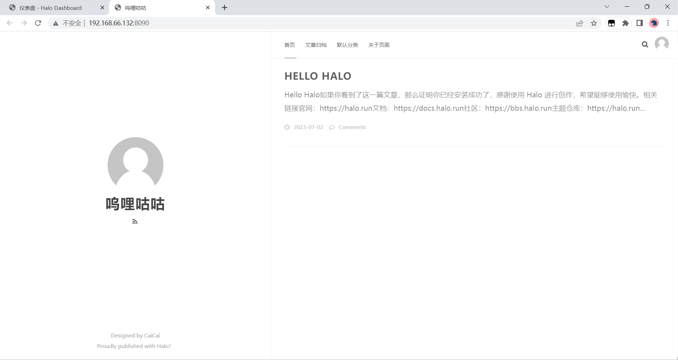Click the post date 2023-07-02
Image resolution: width=678 pixels, height=360 pixels.
[308, 127]
